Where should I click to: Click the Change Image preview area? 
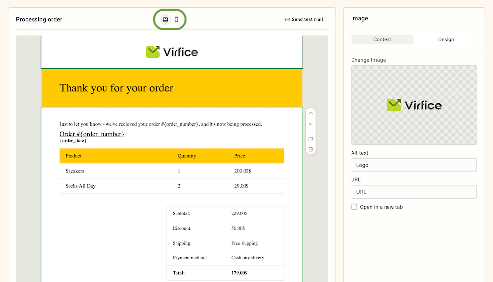coord(414,105)
